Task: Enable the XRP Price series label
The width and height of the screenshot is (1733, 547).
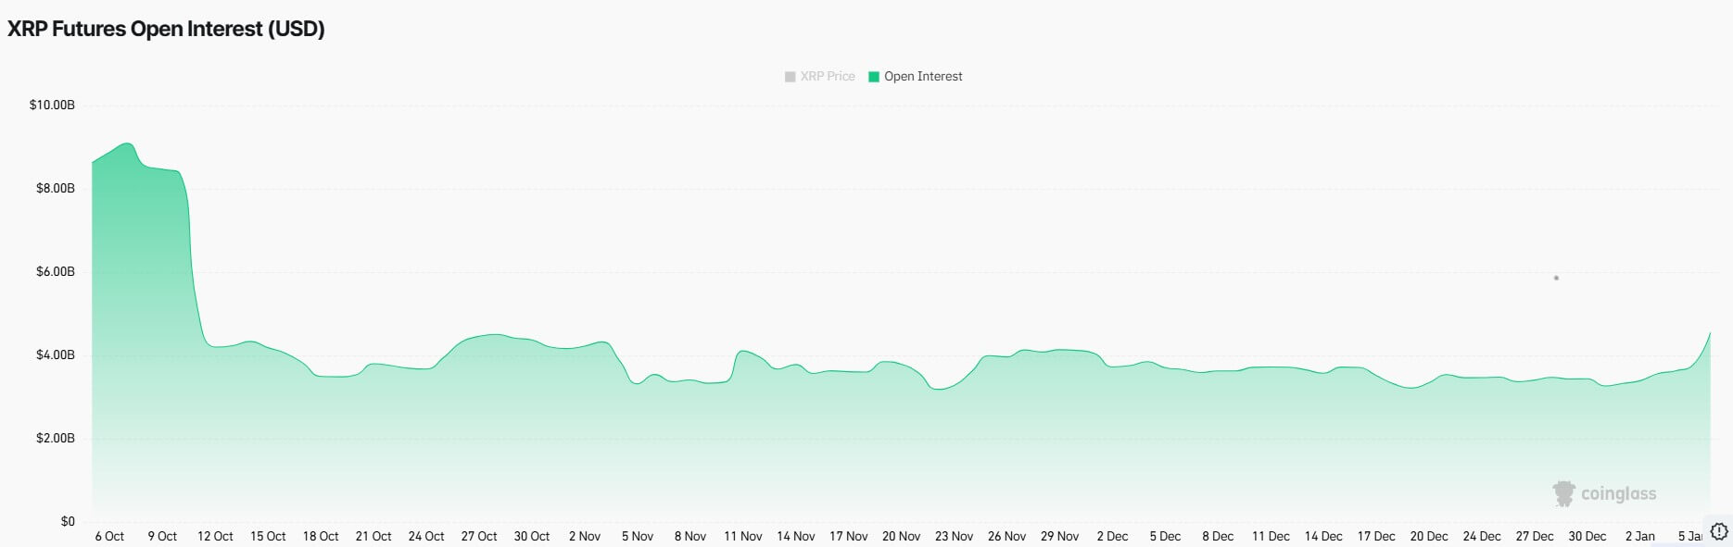Action: 828,77
